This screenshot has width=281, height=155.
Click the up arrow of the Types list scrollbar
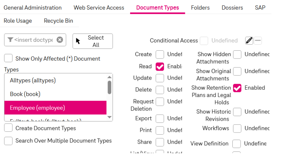point(109,77)
